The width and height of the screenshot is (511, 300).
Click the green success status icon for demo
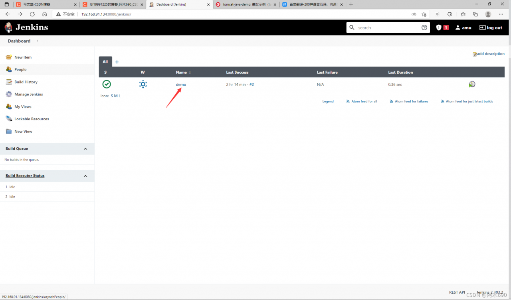point(107,84)
